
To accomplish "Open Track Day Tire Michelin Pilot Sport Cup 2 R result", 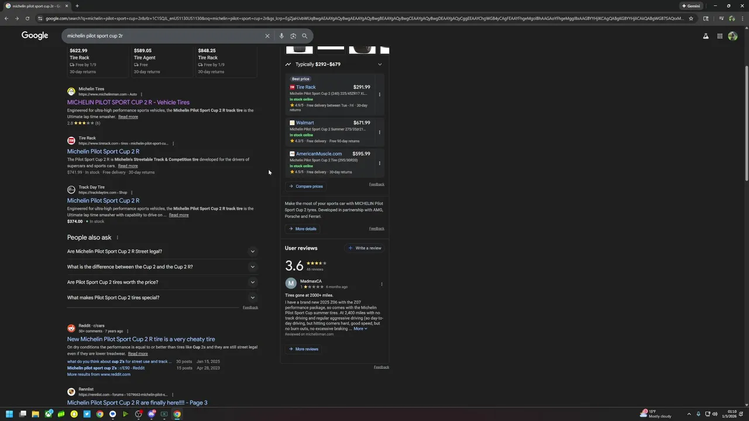I will tap(103, 201).
